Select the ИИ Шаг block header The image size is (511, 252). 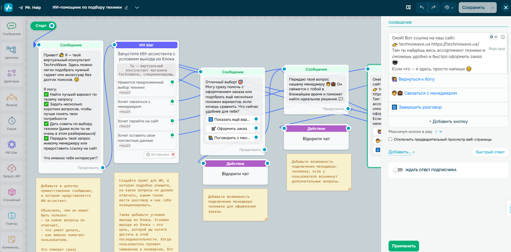(146, 45)
